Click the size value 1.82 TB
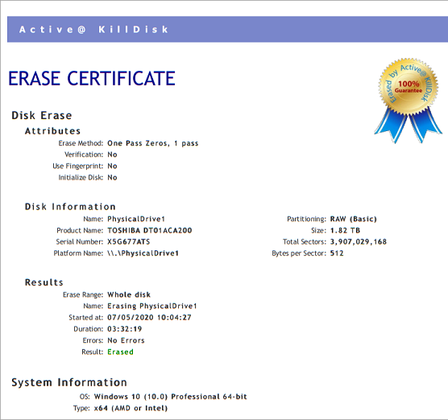 click(345, 230)
